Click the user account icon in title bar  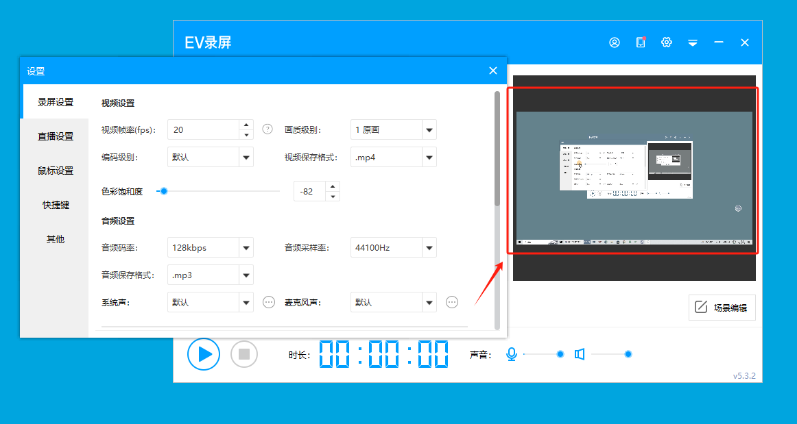(x=614, y=42)
